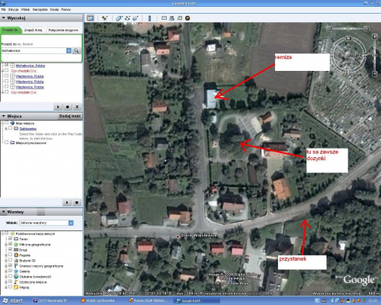
Task: Click the Add Placemark toolbar icon
Action: click(x=104, y=18)
